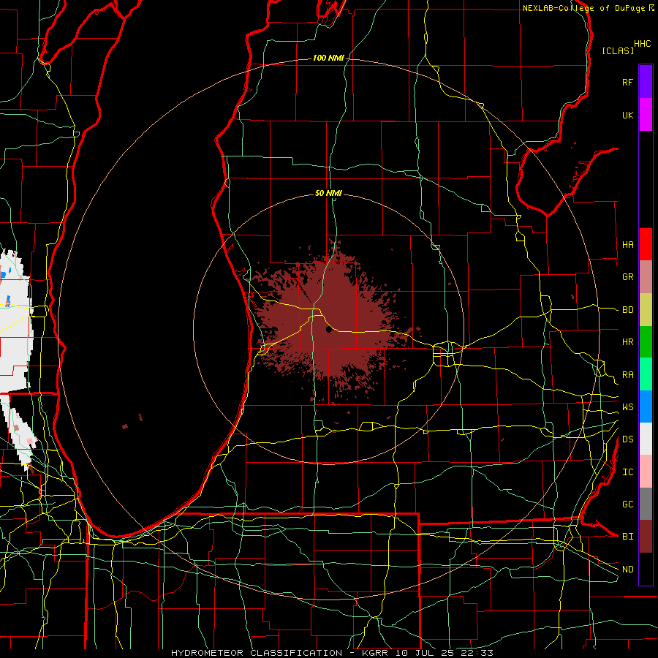Click the 100 NMI range ring label
The width and height of the screenshot is (658, 658).
coord(328,58)
